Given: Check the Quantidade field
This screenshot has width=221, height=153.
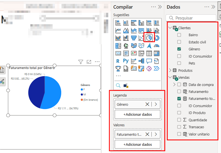Looking at the screenshot, I should tap(179, 120).
